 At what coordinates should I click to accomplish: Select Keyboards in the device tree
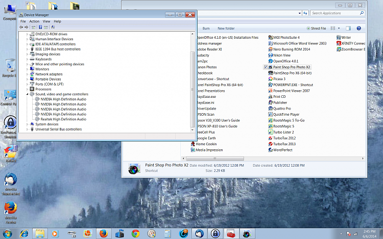pos(43,59)
